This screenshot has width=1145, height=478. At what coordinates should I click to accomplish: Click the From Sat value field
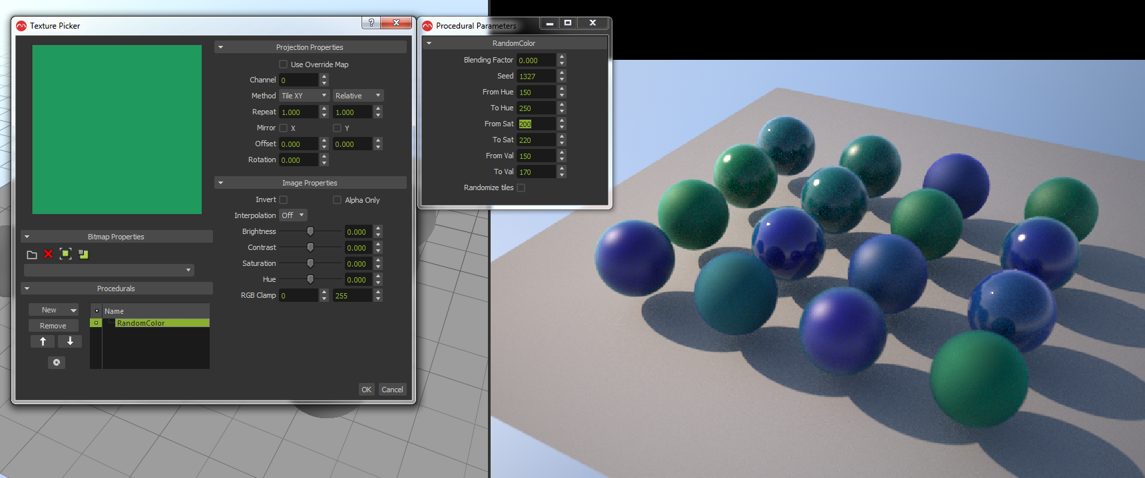click(x=537, y=124)
